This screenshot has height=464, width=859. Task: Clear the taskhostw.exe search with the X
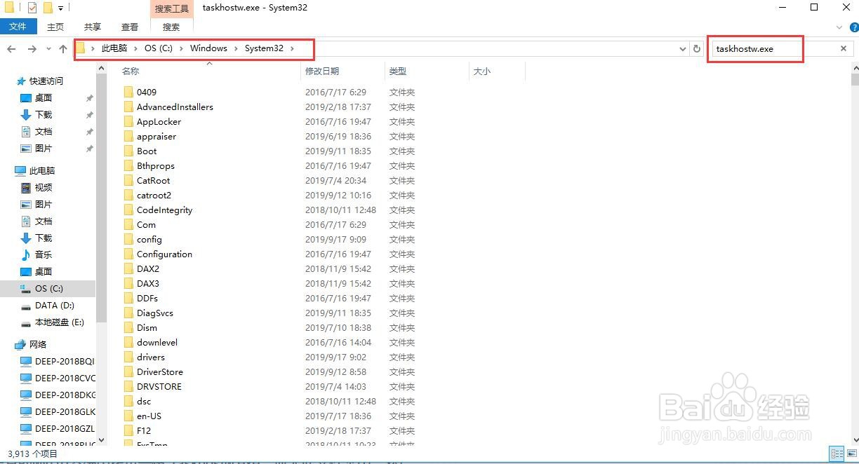[843, 49]
